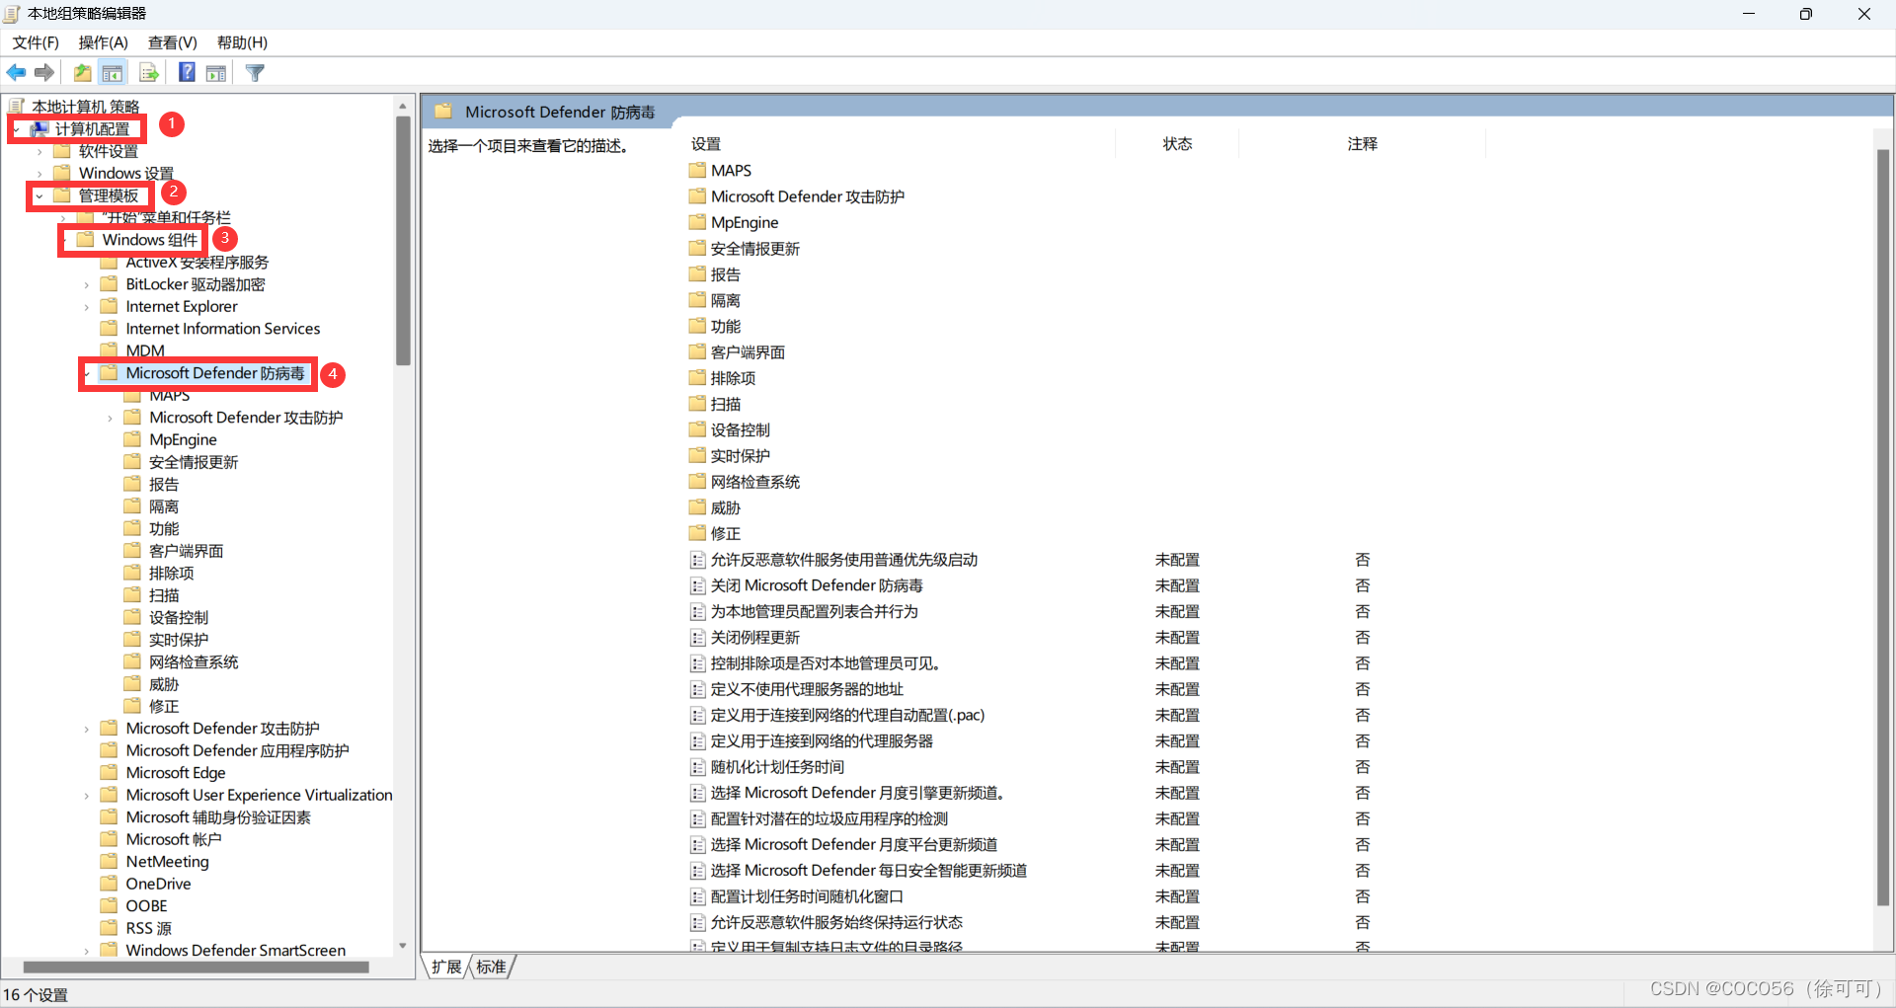Select 选择 Microsoft Defender 每日安全智能更新频道 policy
Image resolution: width=1896 pixels, height=1008 pixels.
tap(869, 871)
